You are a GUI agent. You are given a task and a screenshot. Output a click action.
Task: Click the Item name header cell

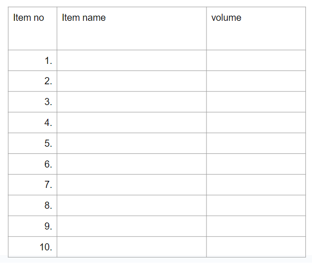pyautogui.click(x=132, y=28)
